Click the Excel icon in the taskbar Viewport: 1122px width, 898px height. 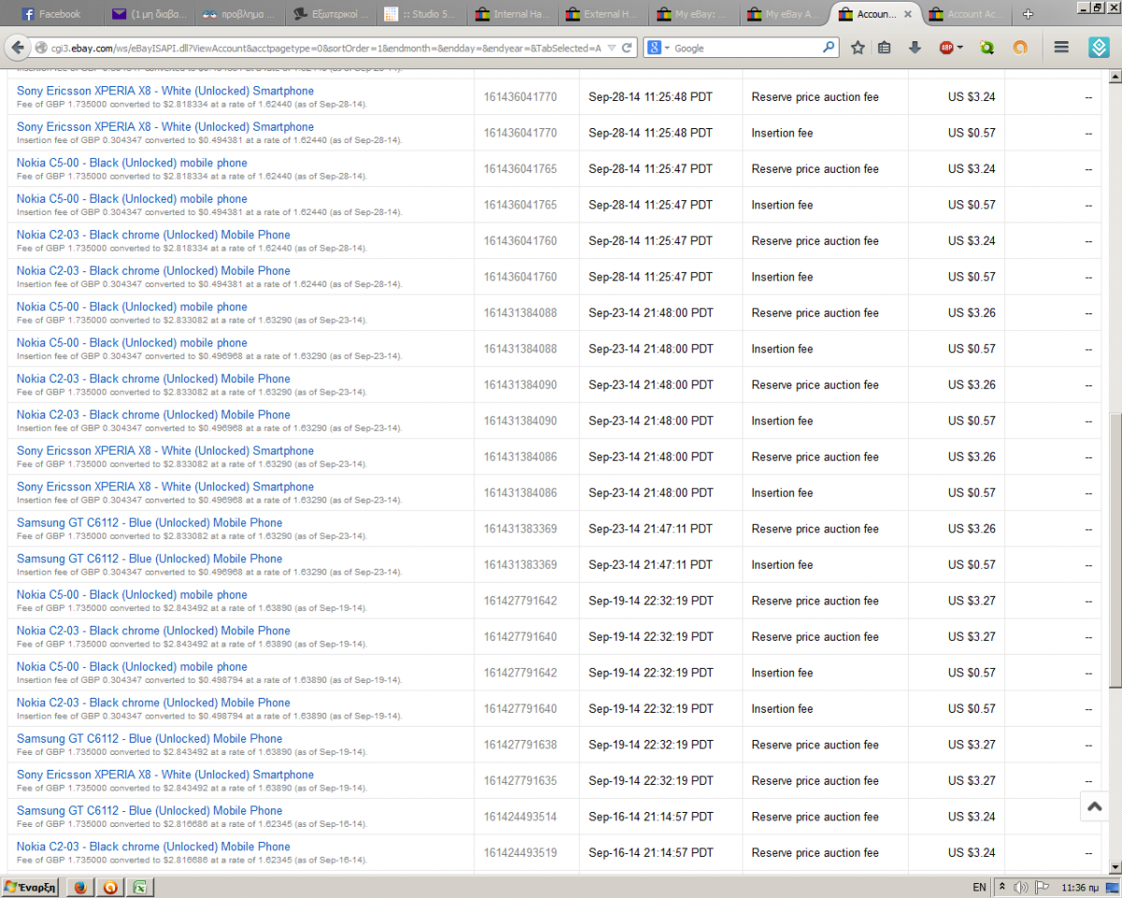click(141, 887)
